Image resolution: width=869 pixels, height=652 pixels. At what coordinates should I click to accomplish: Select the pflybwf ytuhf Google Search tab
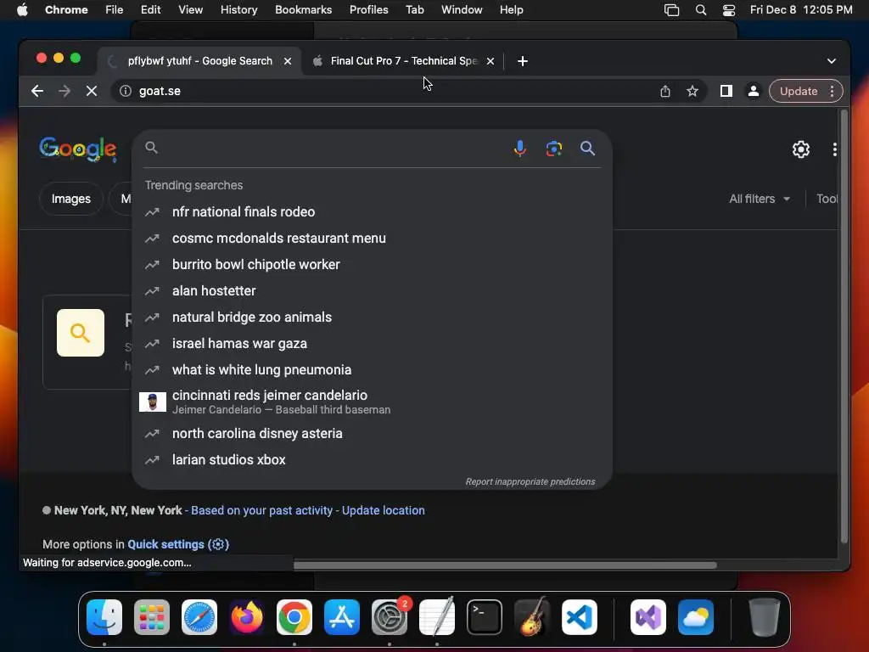(x=199, y=61)
